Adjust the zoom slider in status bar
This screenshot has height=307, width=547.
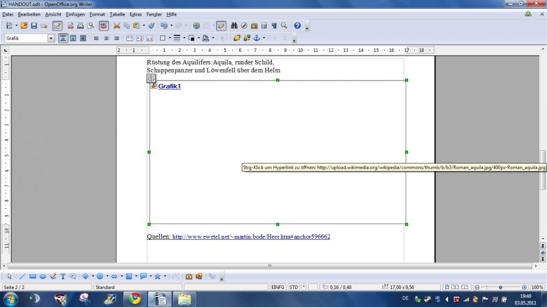pos(501,287)
